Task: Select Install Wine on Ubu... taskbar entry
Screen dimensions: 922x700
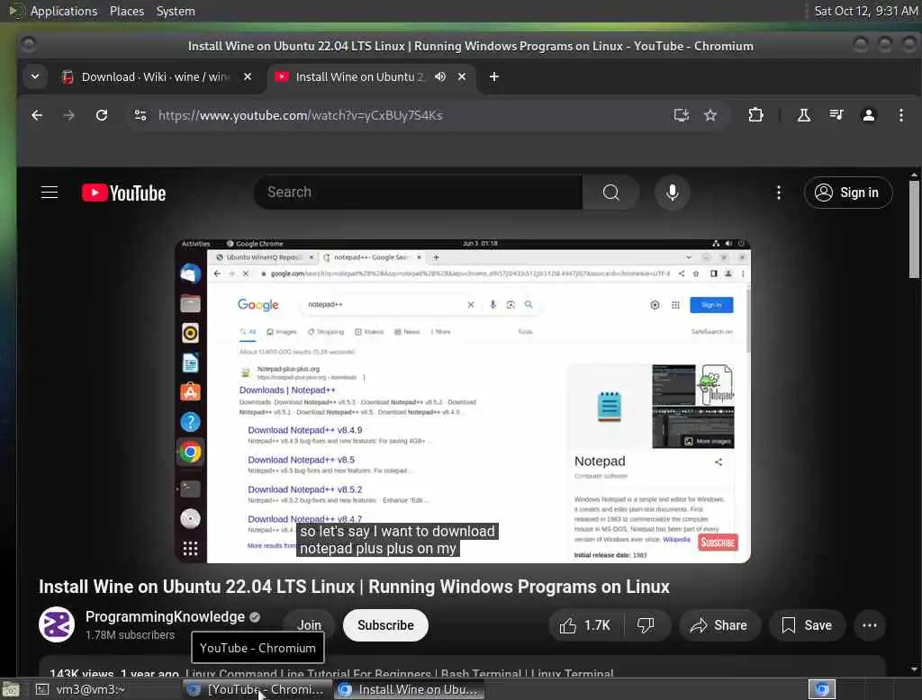Action: click(410, 689)
